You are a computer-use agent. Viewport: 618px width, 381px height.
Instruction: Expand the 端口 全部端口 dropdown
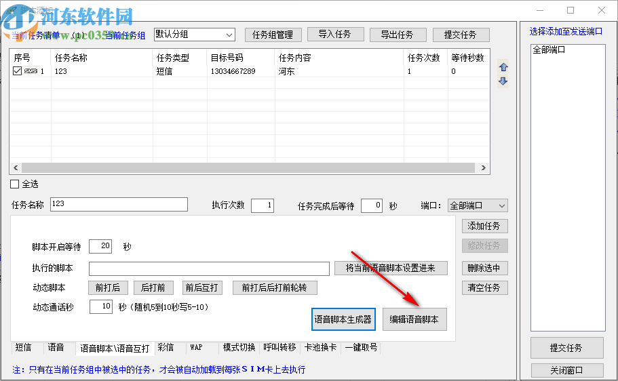click(x=478, y=205)
